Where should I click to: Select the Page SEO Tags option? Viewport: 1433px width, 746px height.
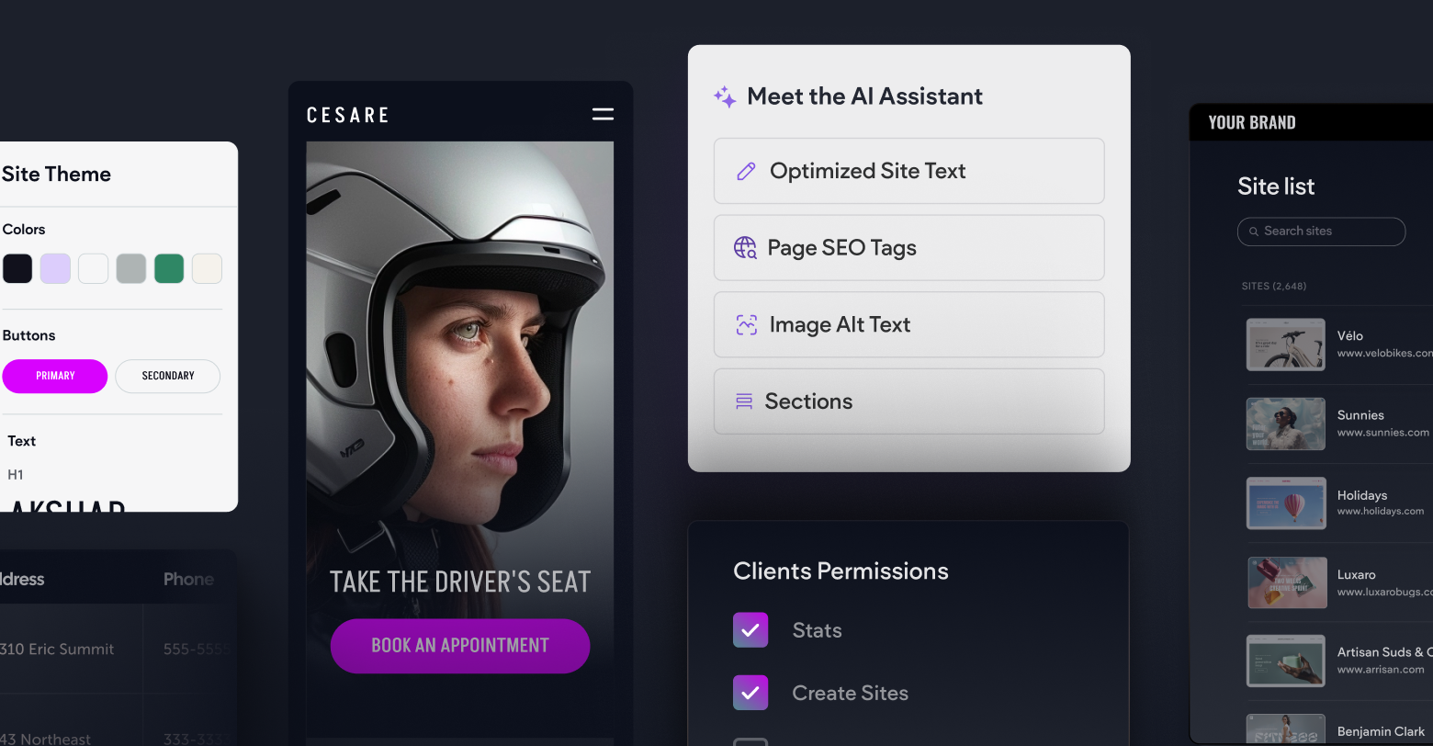click(x=908, y=248)
